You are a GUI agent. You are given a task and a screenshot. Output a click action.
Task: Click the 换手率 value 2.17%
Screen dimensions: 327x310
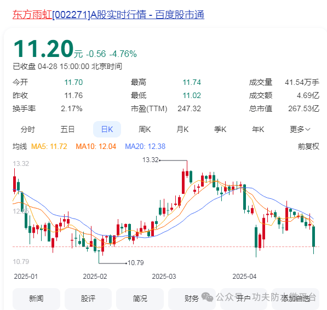coord(72,108)
